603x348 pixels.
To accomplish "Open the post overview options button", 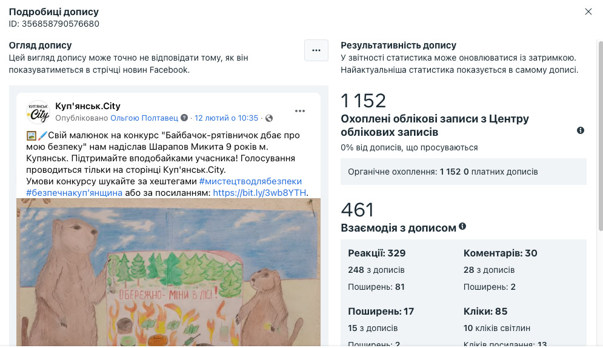I will 316,50.
